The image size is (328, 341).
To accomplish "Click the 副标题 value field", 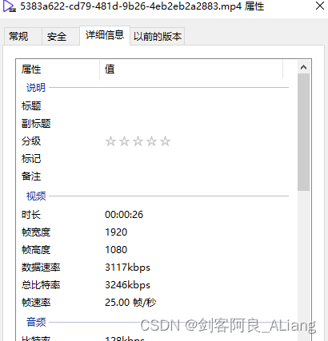I will [197, 124].
